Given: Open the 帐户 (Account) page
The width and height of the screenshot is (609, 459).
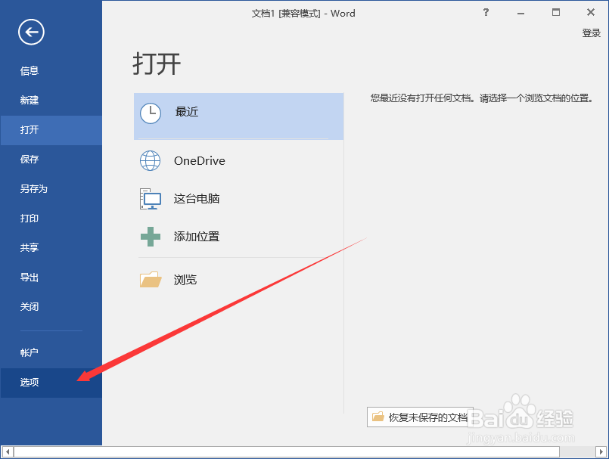Looking at the screenshot, I should point(51,352).
